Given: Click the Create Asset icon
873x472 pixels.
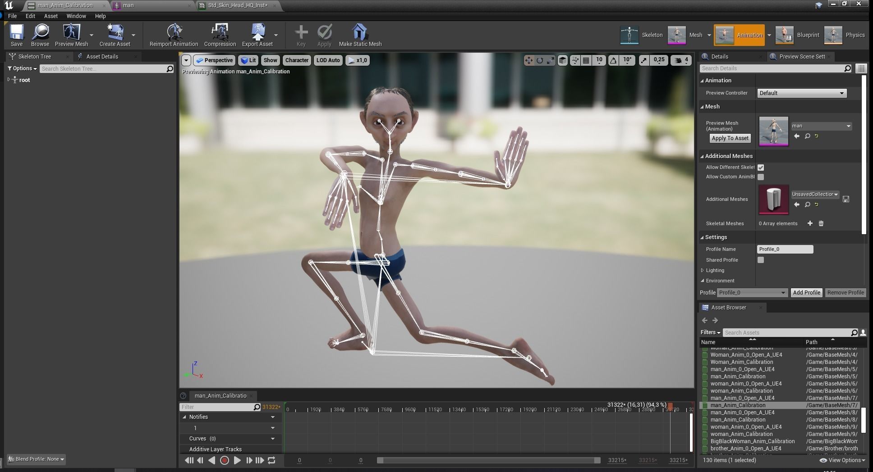Looking at the screenshot, I should click(x=115, y=35).
